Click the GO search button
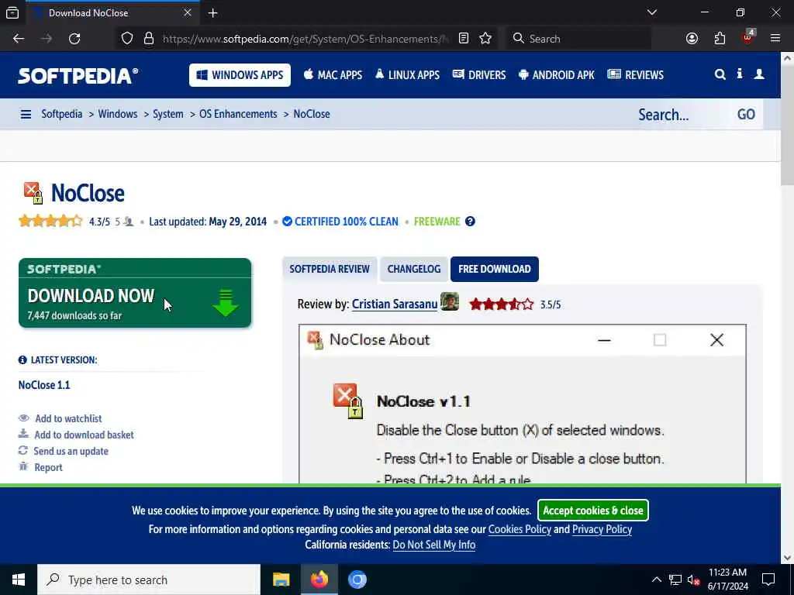 746,115
